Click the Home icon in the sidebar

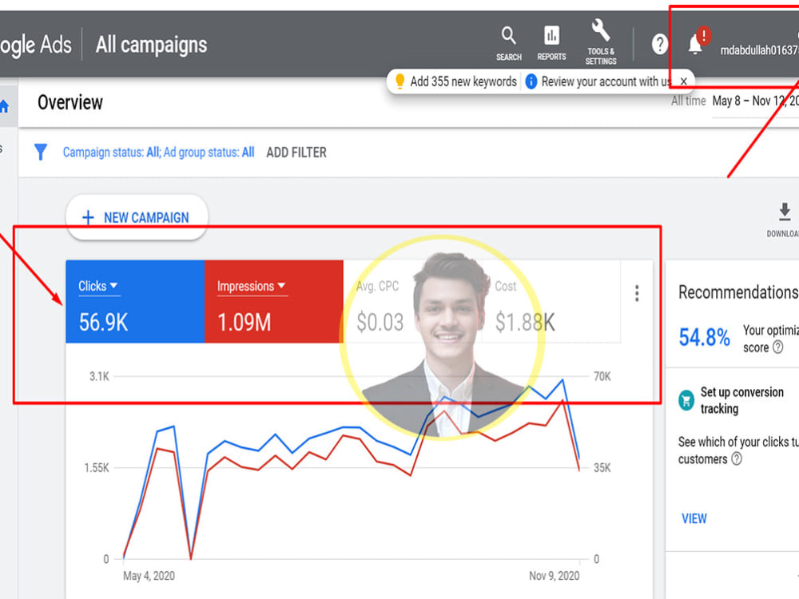(x=5, y=106)
